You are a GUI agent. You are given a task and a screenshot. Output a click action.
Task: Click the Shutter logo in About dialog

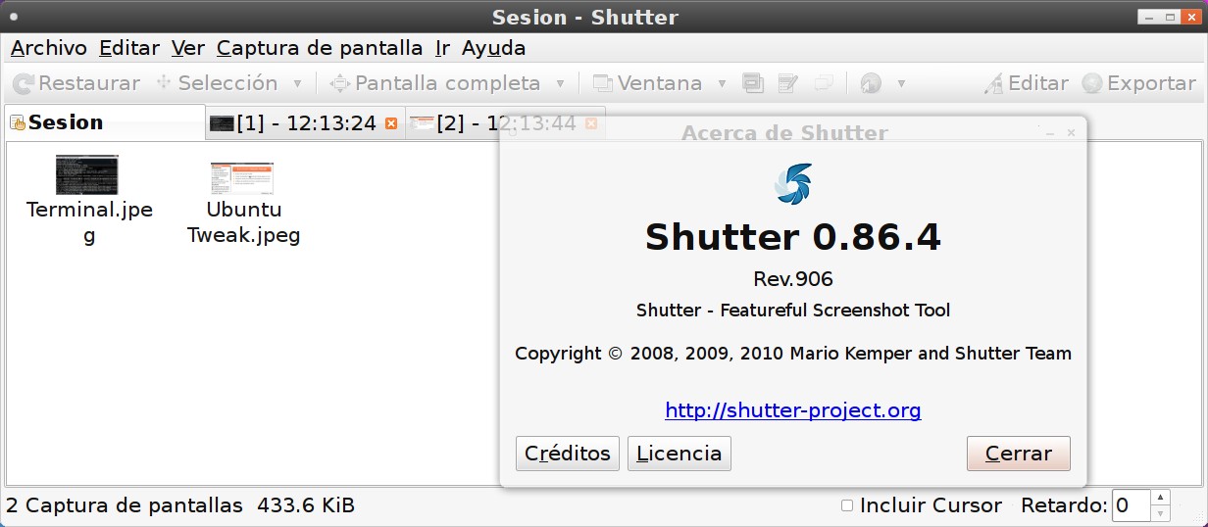coord(793,184)
